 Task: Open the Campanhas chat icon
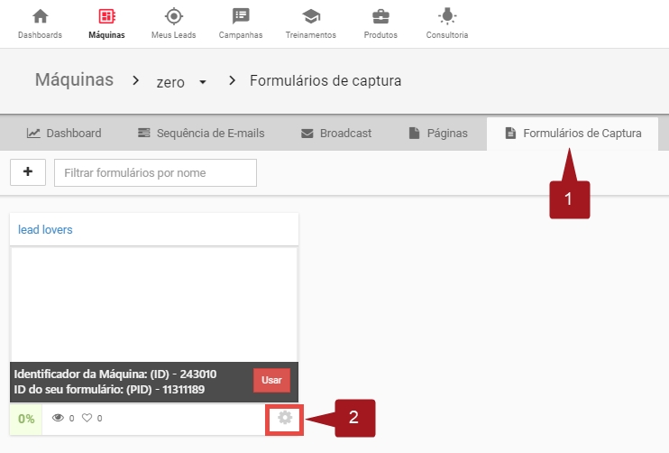pyautogui.click(x=240, y=16)
